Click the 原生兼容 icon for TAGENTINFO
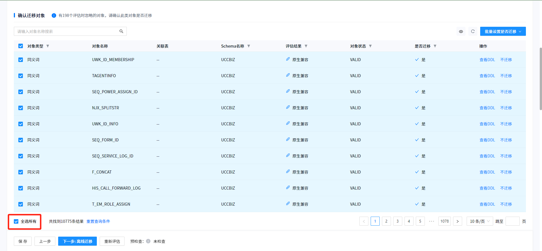 (x=288, y=75)
